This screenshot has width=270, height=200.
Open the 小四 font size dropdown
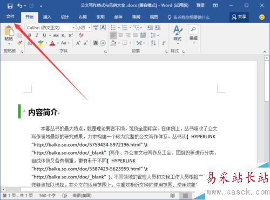coord(89,28)
